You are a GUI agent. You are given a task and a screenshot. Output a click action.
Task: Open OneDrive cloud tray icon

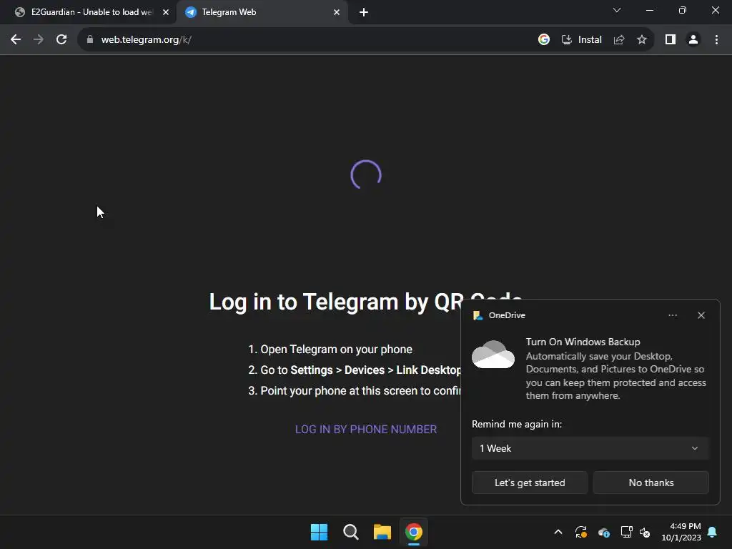[x=603, y=532]
